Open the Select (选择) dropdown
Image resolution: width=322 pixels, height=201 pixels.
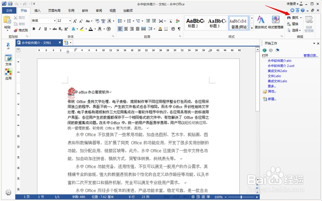pos(294,30)
